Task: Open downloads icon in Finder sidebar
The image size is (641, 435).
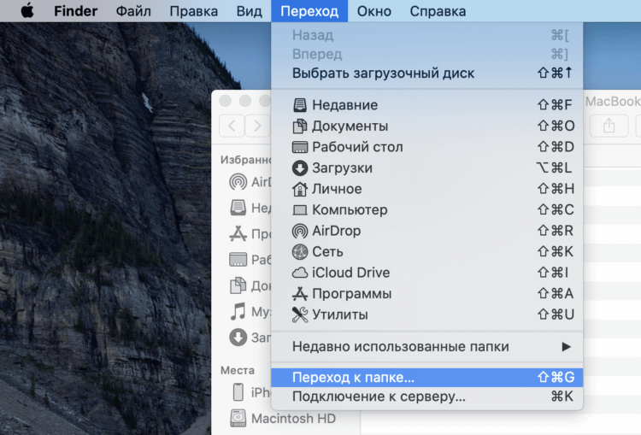Action: coord(238,338)
